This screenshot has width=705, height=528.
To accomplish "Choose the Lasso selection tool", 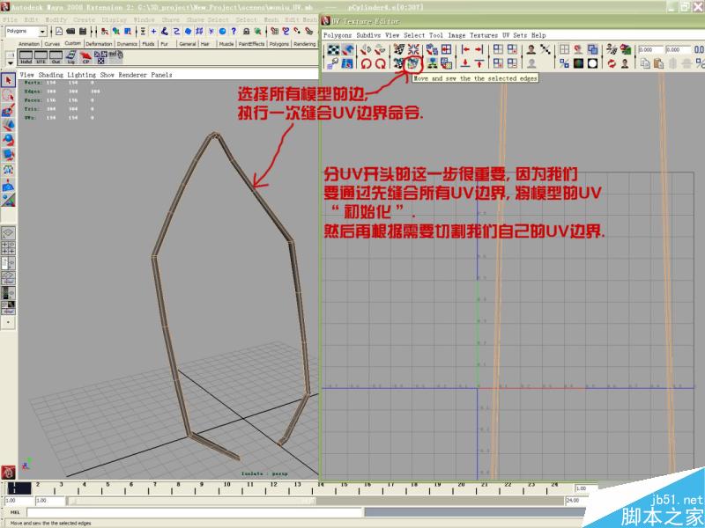I will [7, 94].
